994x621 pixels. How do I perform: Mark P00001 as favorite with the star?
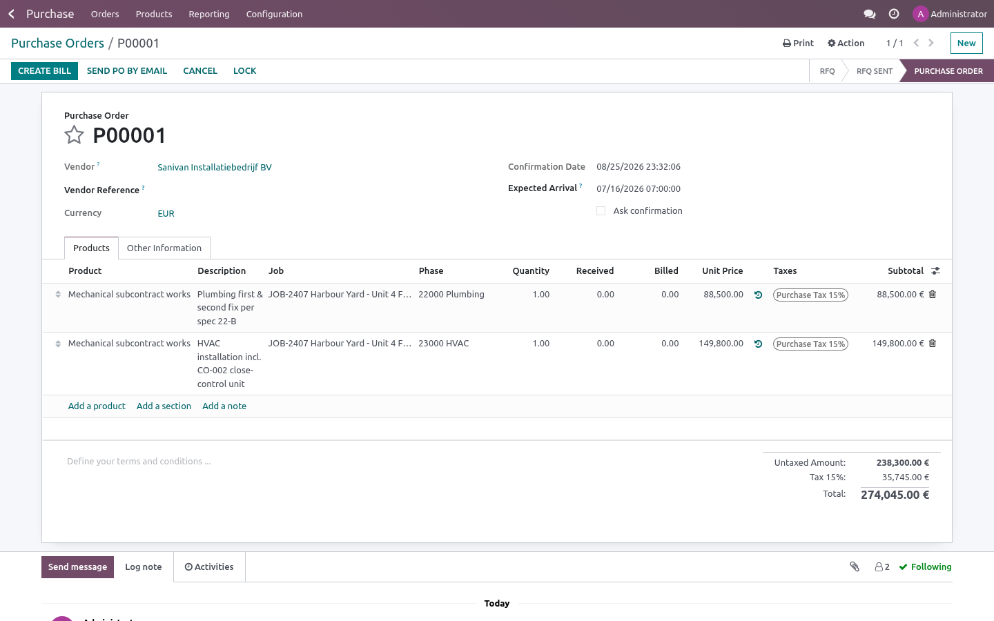[74, 135]
